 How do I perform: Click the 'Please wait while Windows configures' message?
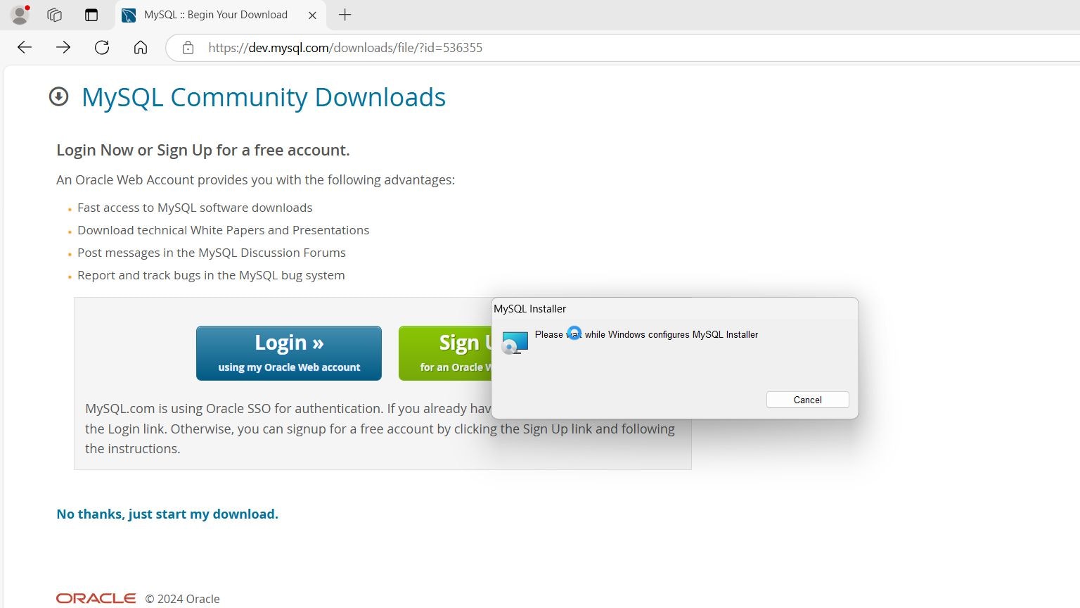click(x=646, y=334)
